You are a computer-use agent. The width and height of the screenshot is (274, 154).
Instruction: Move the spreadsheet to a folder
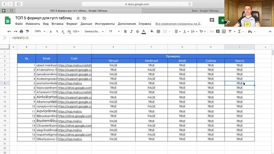pyautogui.click(x=84, y=18)
